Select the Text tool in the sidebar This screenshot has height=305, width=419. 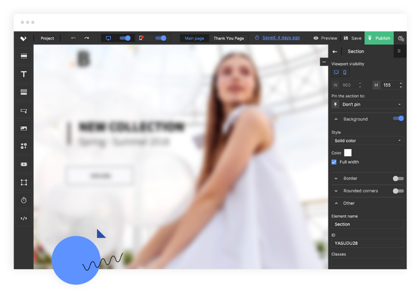(x=24, y=74)
